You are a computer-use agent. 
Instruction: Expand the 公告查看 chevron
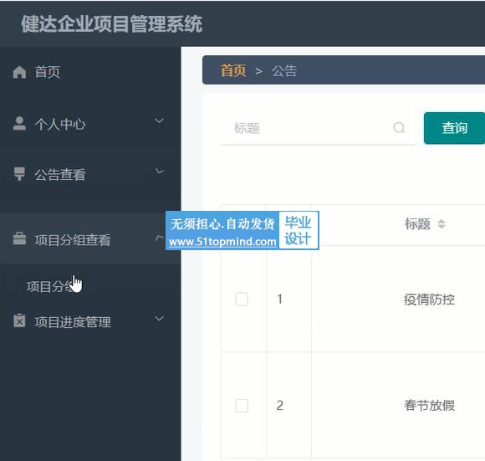(x=159, y=171)
